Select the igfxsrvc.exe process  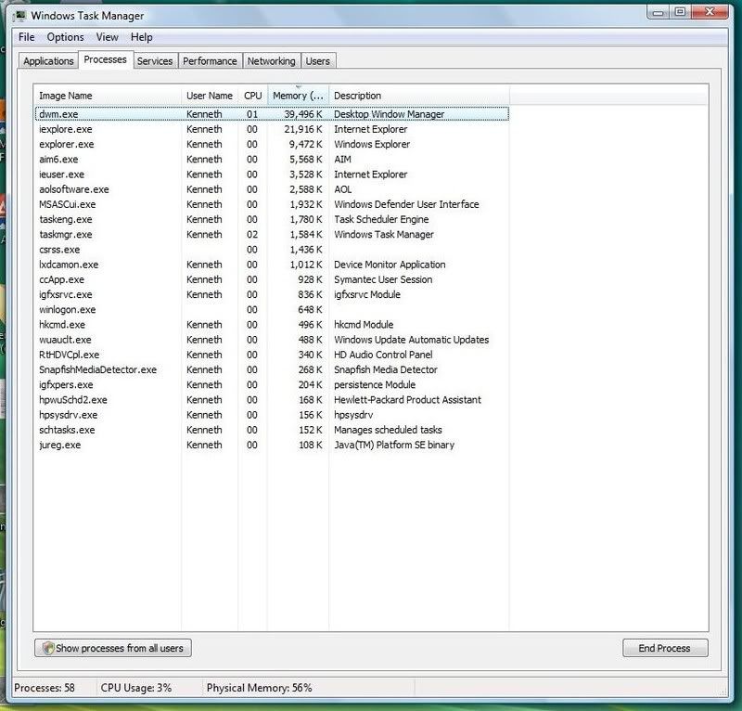click(272, 294)
